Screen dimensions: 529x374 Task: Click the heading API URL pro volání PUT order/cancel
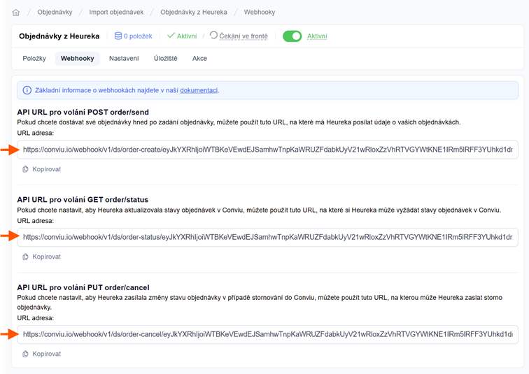(x=83, y=287)
